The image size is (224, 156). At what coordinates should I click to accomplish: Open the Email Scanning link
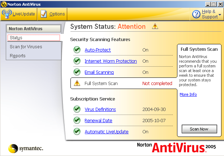[99, 72]
